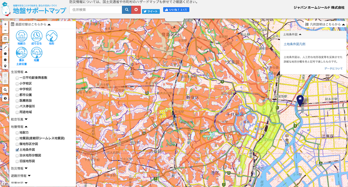Zoom out the map with the minus button

[5, 30]
